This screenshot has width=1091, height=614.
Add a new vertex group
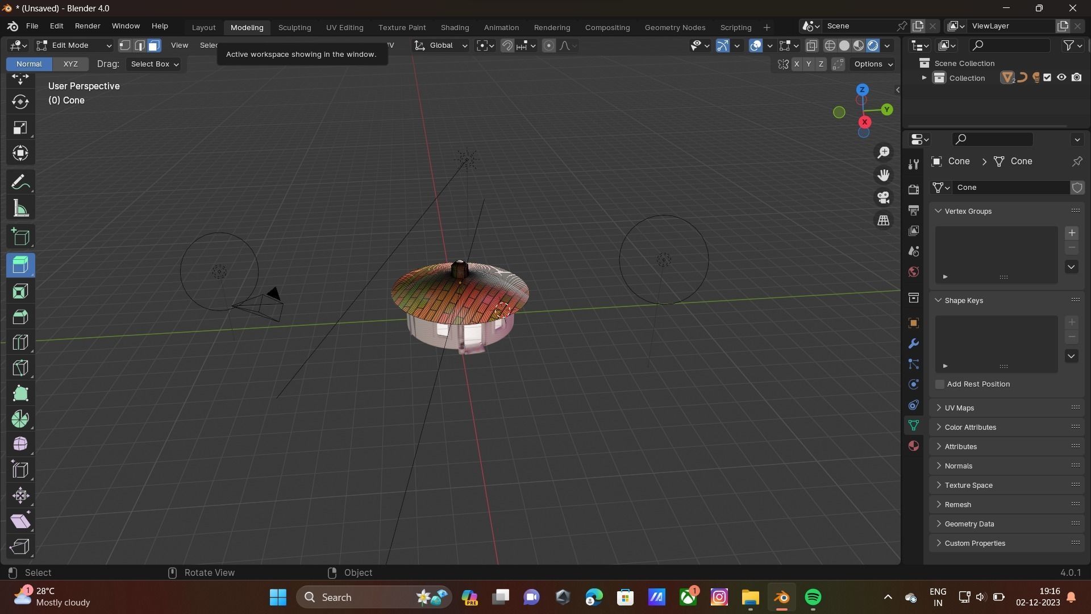(x=1072, y=233)
